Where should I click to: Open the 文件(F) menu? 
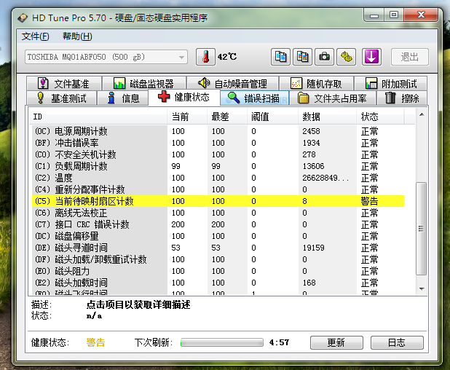[x=36, y=36]
